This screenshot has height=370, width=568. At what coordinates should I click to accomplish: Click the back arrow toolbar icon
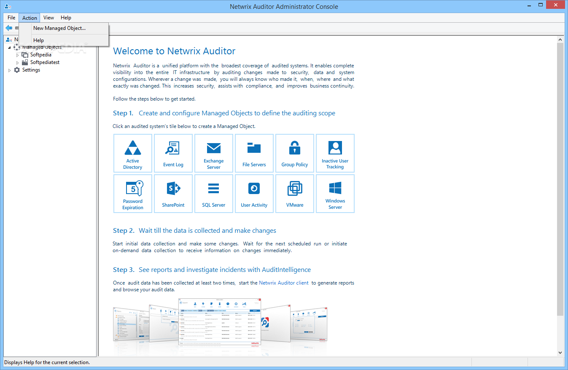pos(8,28)
